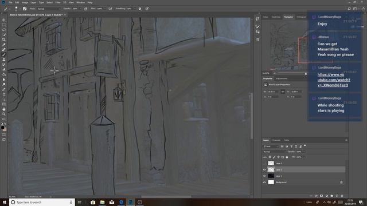Open brush settings panel icon
367x206 pixels.
click(x=25, y=9)
